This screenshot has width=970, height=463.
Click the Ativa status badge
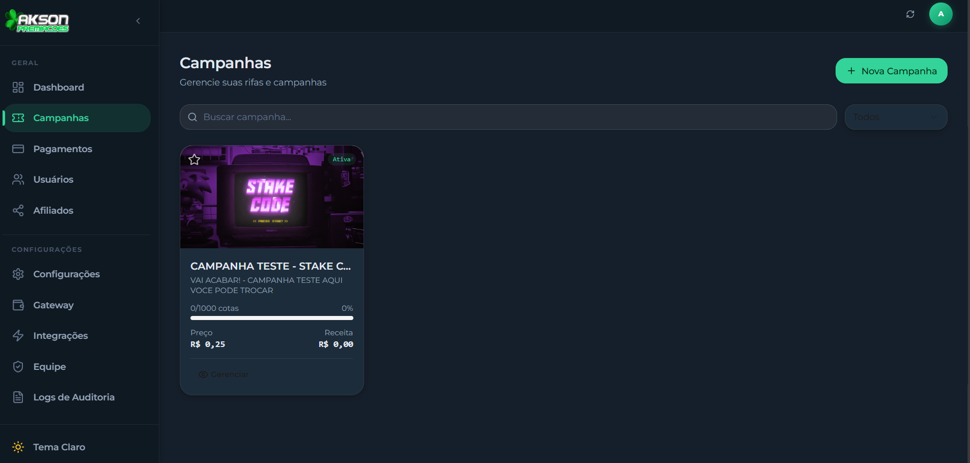pyautogui.click(x=342, y=159)
